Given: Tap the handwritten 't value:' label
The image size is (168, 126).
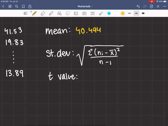Looking at the screenshot, I should click(63, 76).
